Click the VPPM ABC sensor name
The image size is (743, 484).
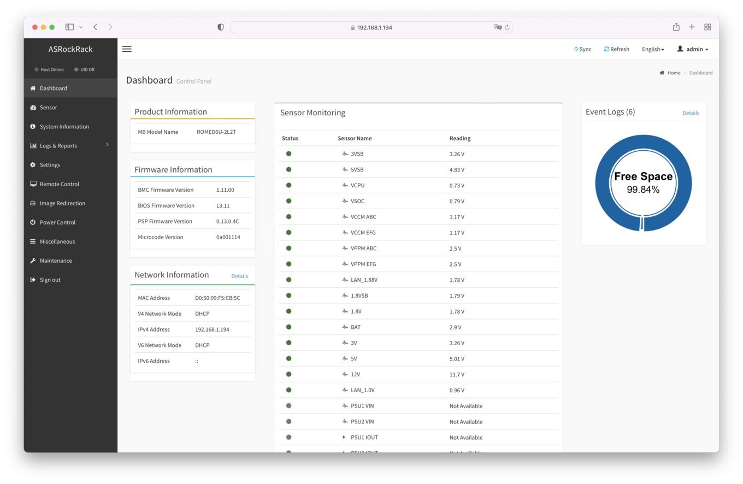pos(363,249)
